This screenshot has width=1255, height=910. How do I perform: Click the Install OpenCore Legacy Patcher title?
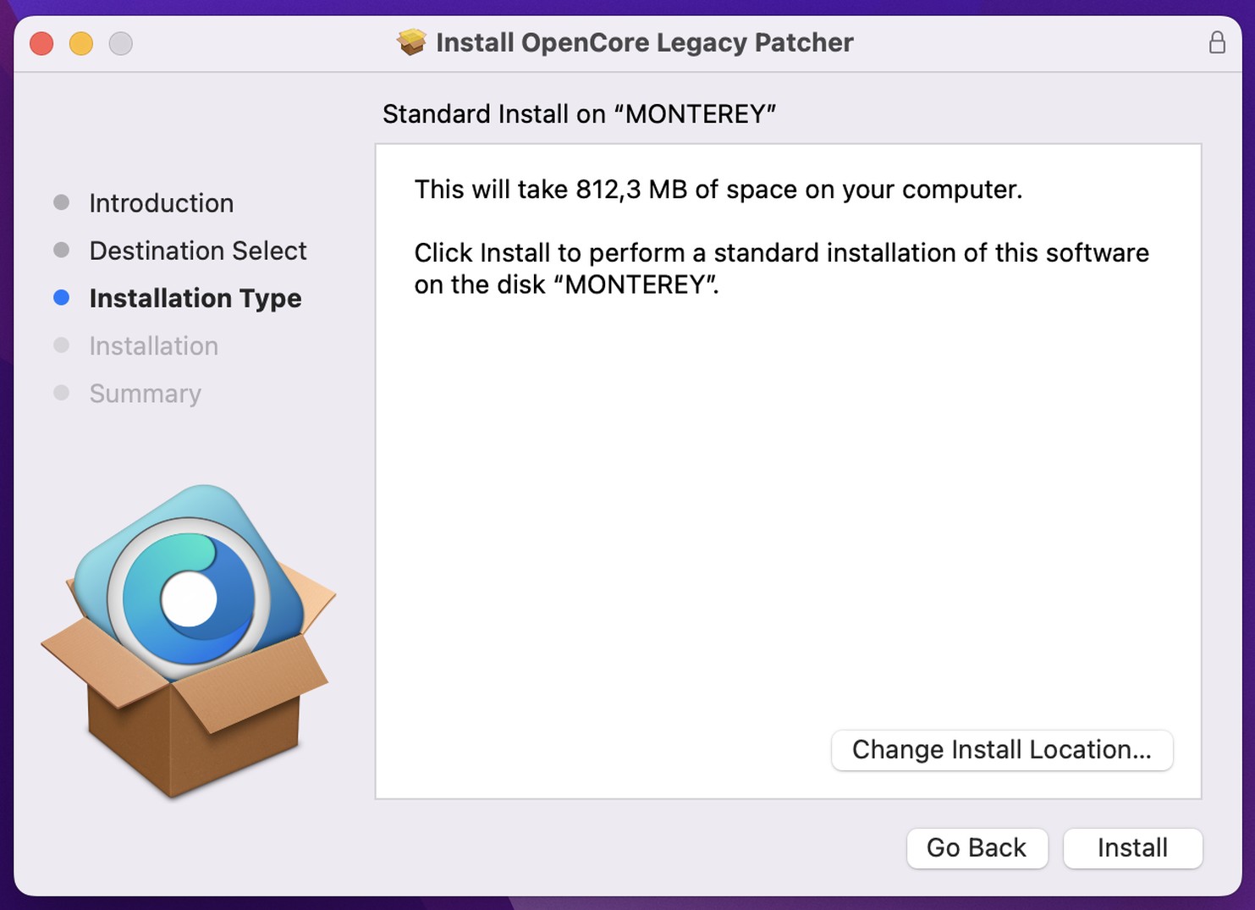pos(645,42)
